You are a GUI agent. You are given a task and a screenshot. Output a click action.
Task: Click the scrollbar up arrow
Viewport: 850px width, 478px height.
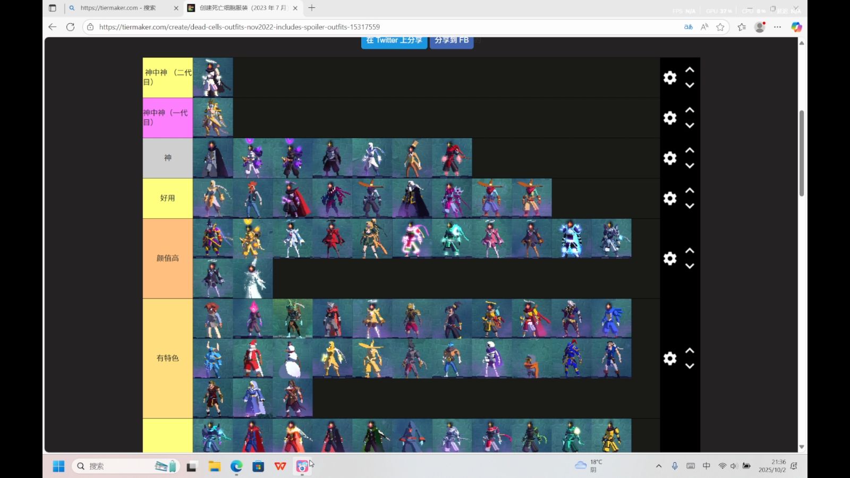click(x=802, y=42)
